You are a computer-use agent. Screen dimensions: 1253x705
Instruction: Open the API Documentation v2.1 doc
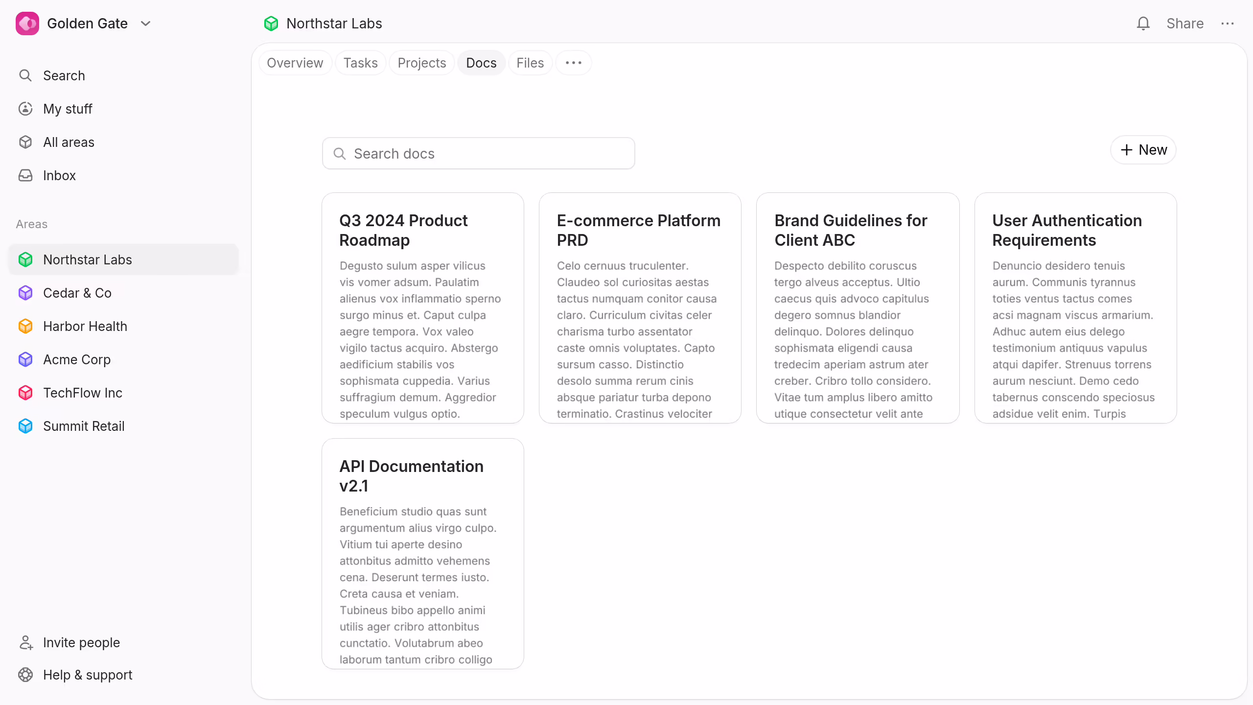[x=423, y=554]
